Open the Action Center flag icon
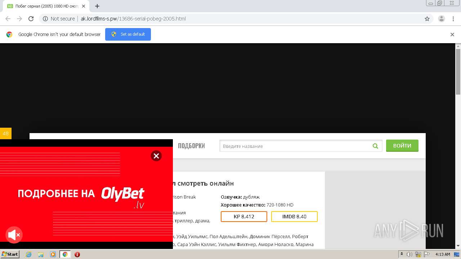 click(x=427, y=254)
